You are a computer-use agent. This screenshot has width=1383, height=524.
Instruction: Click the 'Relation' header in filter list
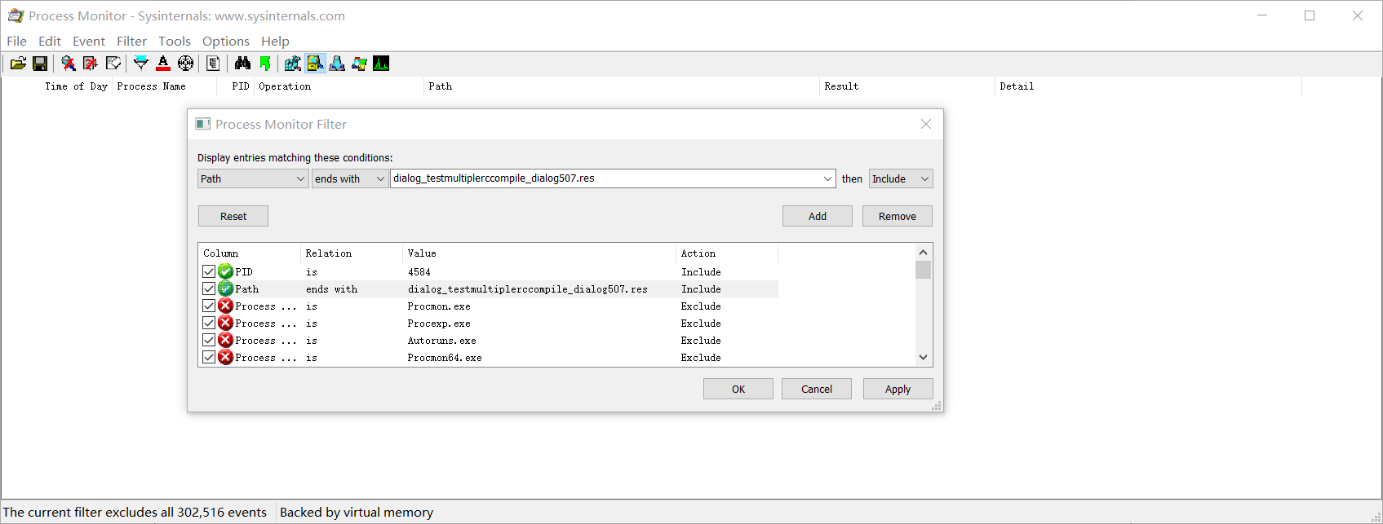(329, 253)
